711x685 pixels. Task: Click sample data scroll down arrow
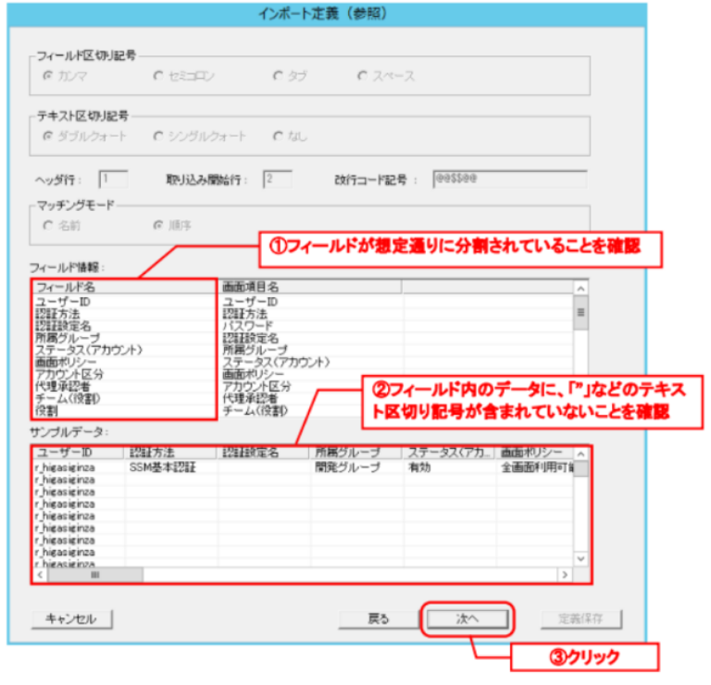580,559
